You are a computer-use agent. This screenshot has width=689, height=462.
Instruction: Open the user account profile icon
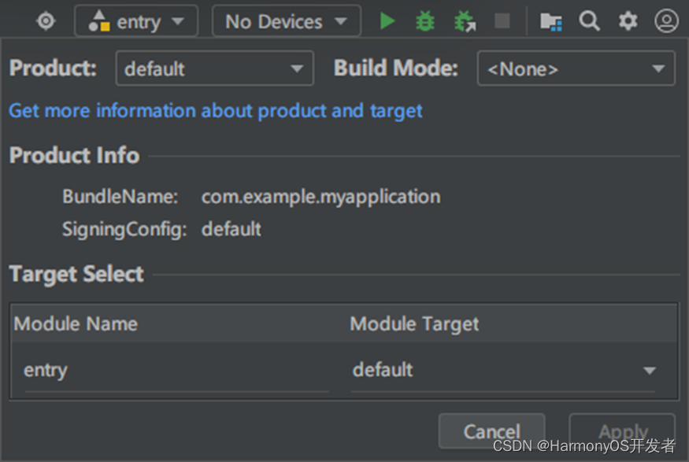tap(666, 21)
